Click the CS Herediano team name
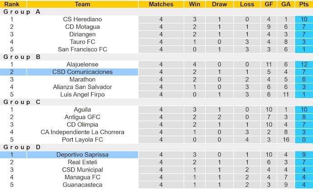This screenshot has width=313, height=189. (x=83, y=19)
